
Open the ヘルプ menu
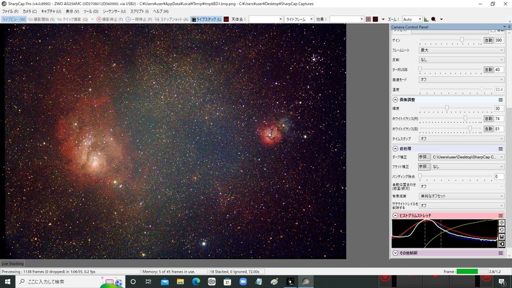(161, 12)
